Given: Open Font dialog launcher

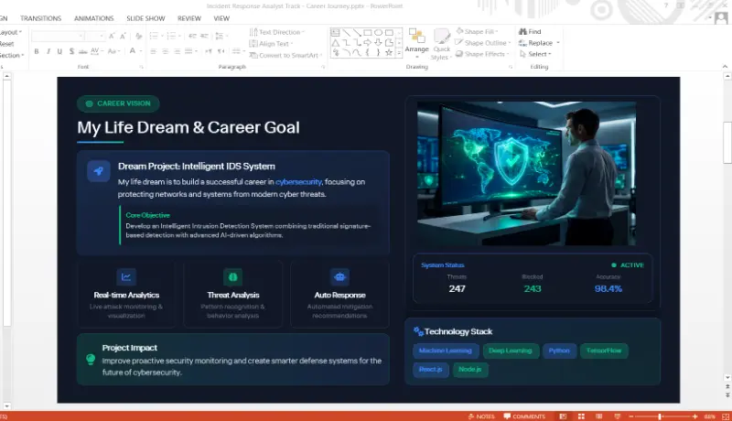Looking at the screenshot, I should point(141,67).
